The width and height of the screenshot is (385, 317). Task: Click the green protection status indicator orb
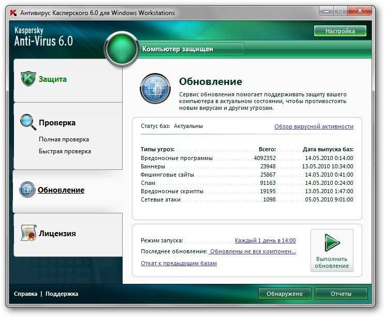(122, 49)
